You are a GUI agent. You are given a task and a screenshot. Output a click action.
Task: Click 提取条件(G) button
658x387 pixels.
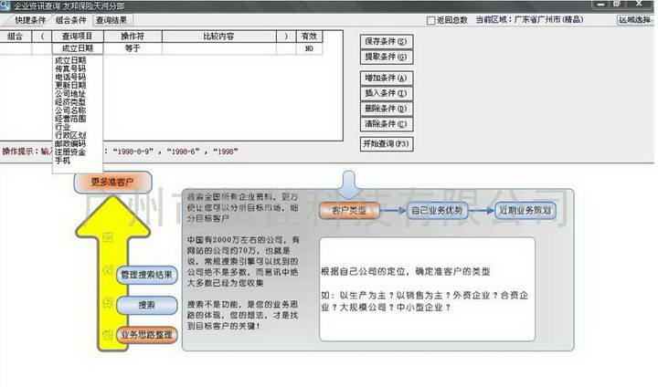tap(386, 57)
